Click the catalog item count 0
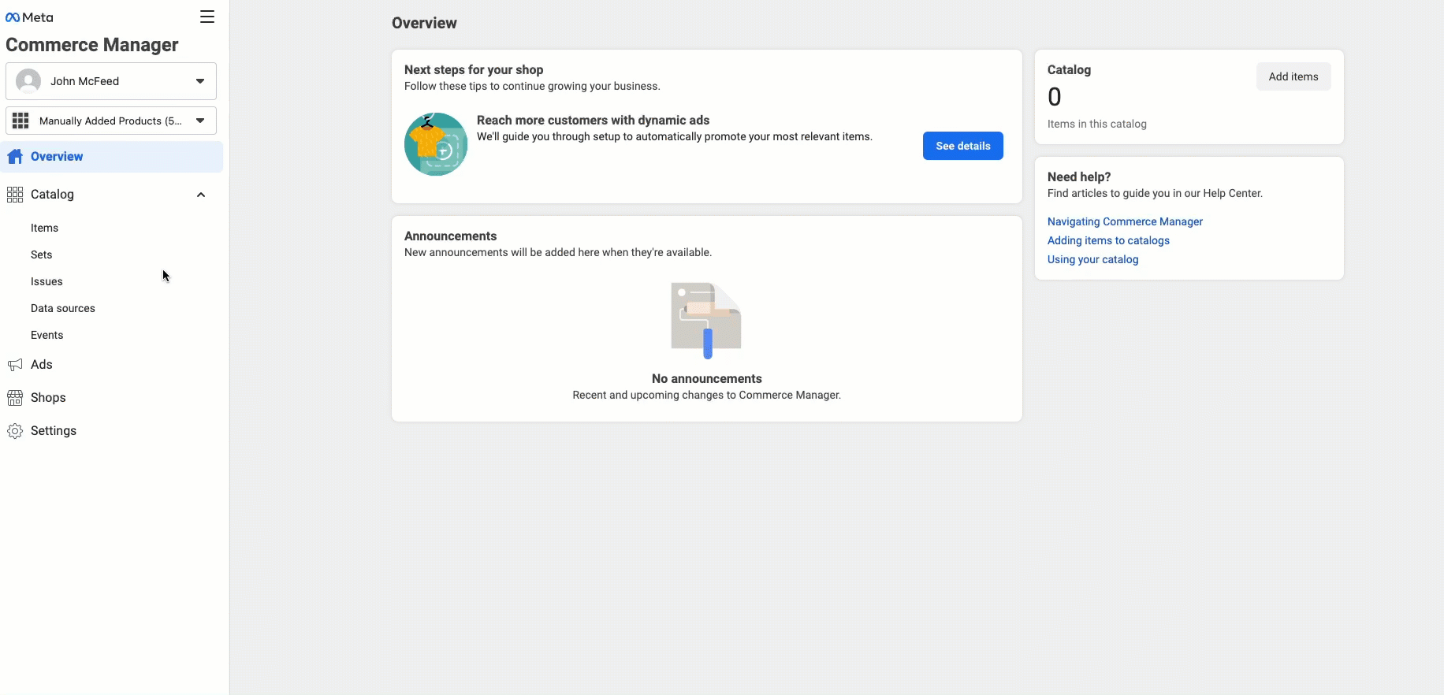This screenshot has height=695, width=1444. [1055, 97]
